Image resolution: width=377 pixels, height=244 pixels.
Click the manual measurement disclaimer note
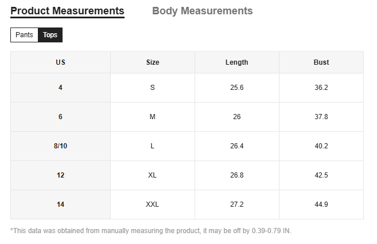[x=151, y=231]
